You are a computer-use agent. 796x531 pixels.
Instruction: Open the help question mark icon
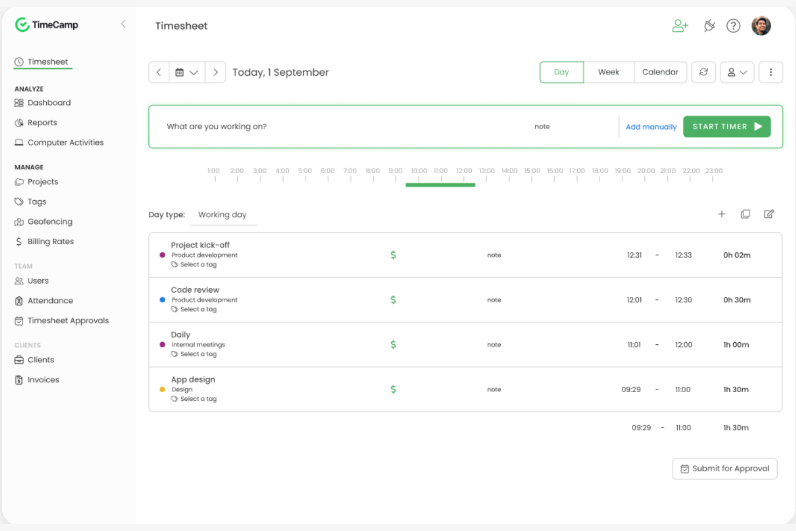(733, 25)
